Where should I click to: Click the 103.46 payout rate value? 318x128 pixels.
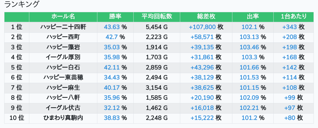[249, 47]
